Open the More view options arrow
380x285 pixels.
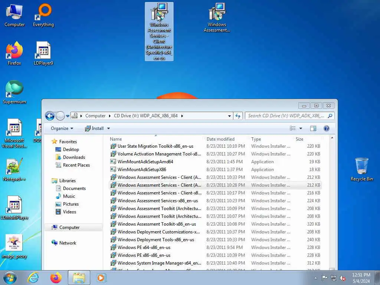point(301,128)
